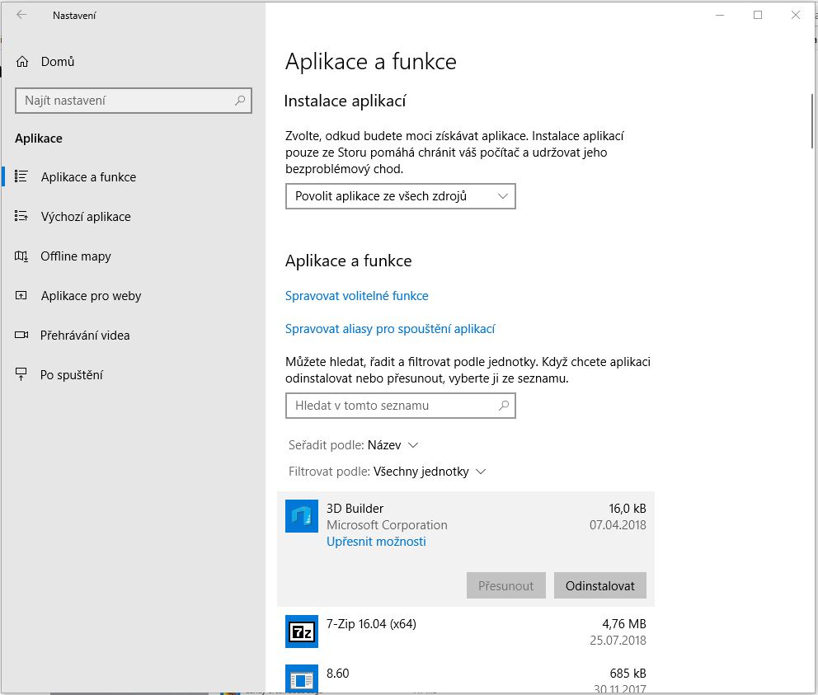Click the back arrow in title bar
The width and height of the screenshot is (818, 695).
[x=21, y=15]
